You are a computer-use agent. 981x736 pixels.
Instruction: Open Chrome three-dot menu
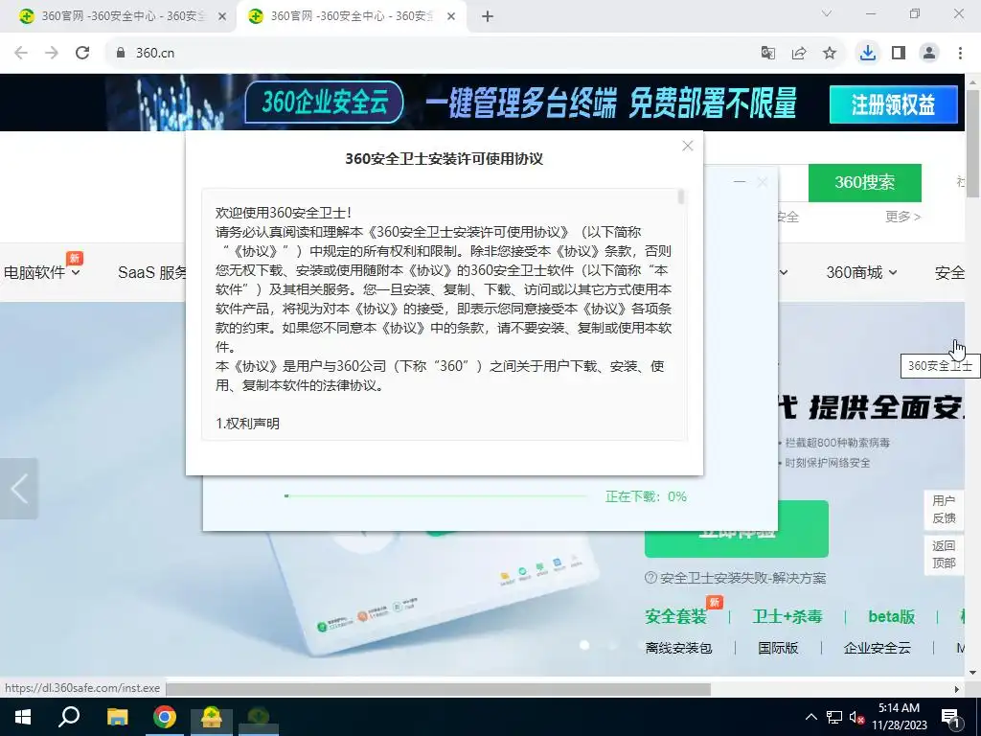click(x=960, y=54)
